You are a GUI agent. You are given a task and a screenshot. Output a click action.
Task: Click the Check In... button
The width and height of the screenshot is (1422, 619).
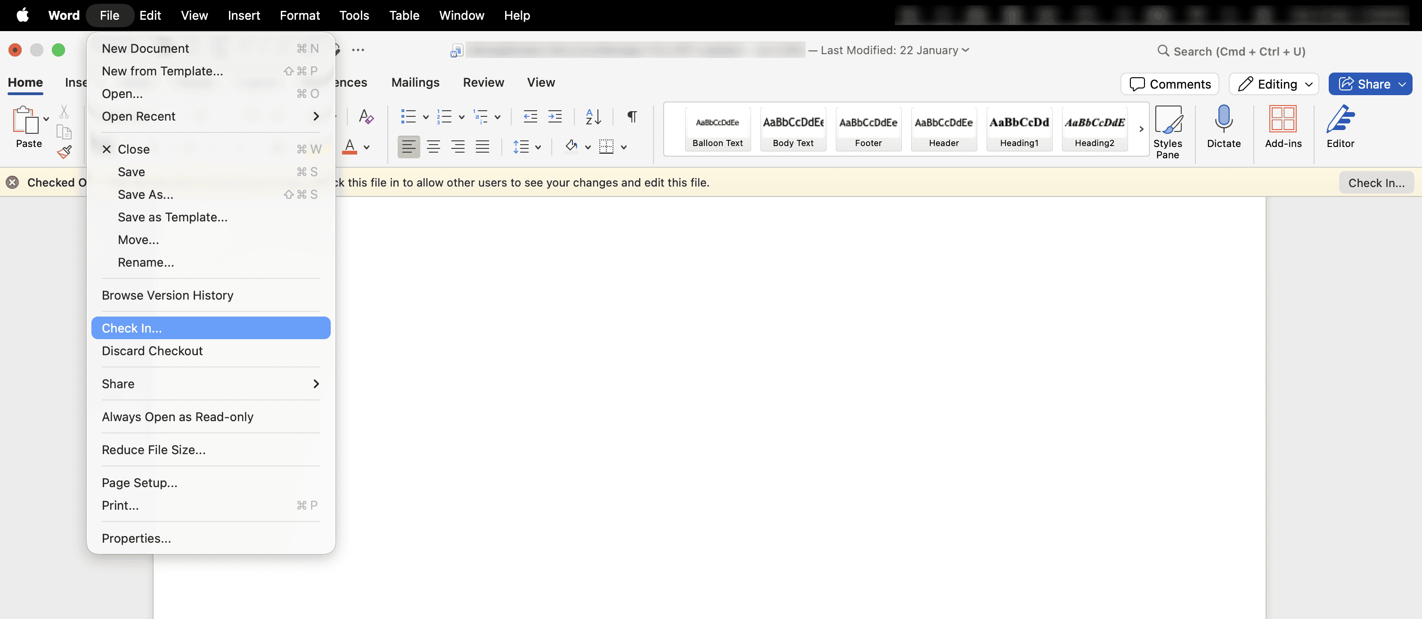tap(1376, 183)
